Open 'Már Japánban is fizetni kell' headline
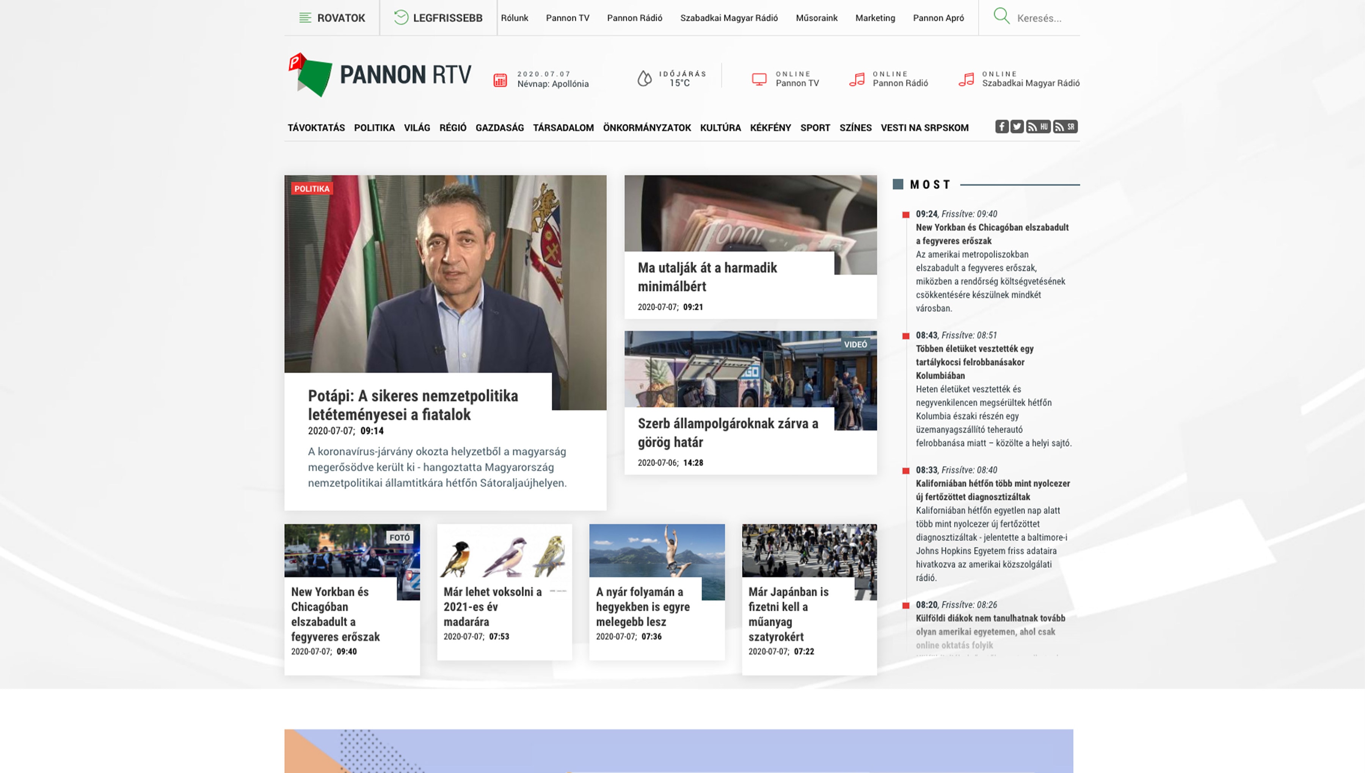Viewport: 1365px width, 773px height. (788, 614)
